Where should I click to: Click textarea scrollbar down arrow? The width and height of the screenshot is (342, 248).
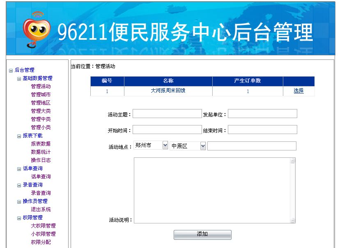pyautogui.click(x=292, y=221)
